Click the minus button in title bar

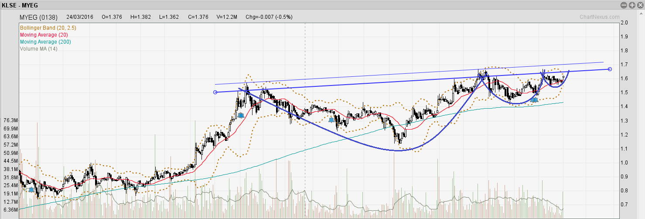pos(624,5)
